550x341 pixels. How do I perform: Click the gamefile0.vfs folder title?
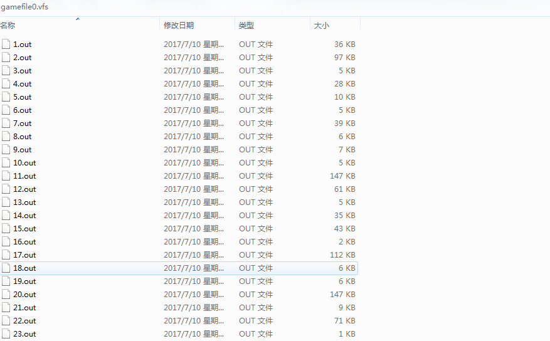pyautogui.click(x=24, y=7)
